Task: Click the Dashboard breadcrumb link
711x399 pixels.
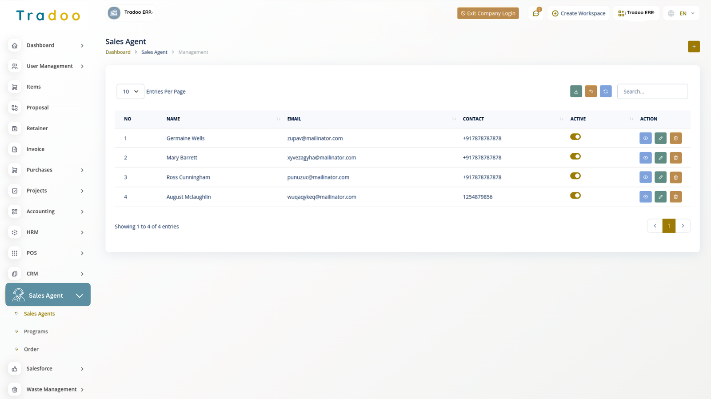Action: click(x=118, y=52)
